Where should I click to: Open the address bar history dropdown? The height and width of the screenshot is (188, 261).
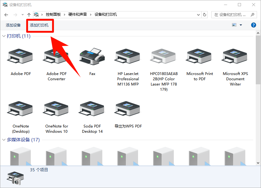(x=198, y=15)
